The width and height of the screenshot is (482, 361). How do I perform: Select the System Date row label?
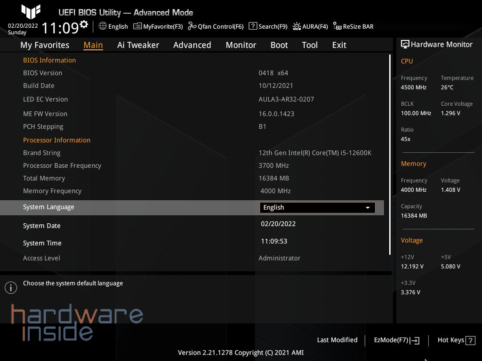[42, 226]
